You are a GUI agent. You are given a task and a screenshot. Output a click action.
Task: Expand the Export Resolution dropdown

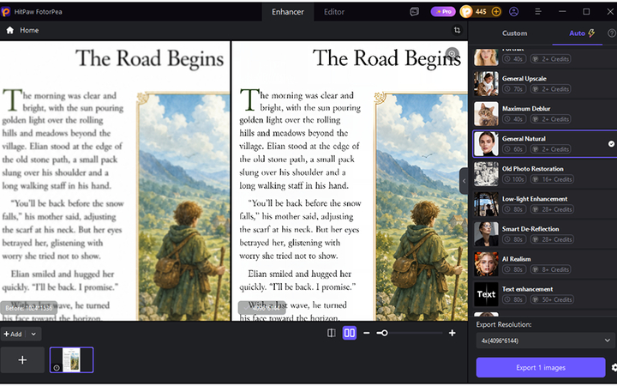pos(545,341)
